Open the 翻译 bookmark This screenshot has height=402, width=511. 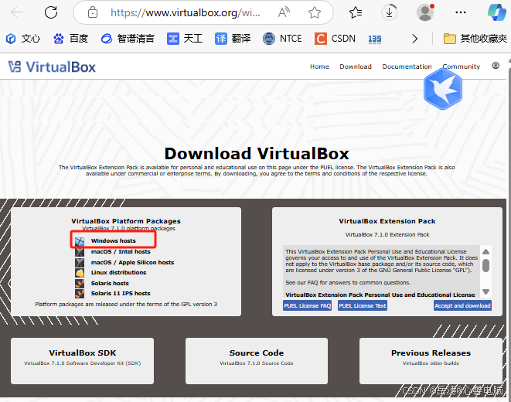[233, 39]
